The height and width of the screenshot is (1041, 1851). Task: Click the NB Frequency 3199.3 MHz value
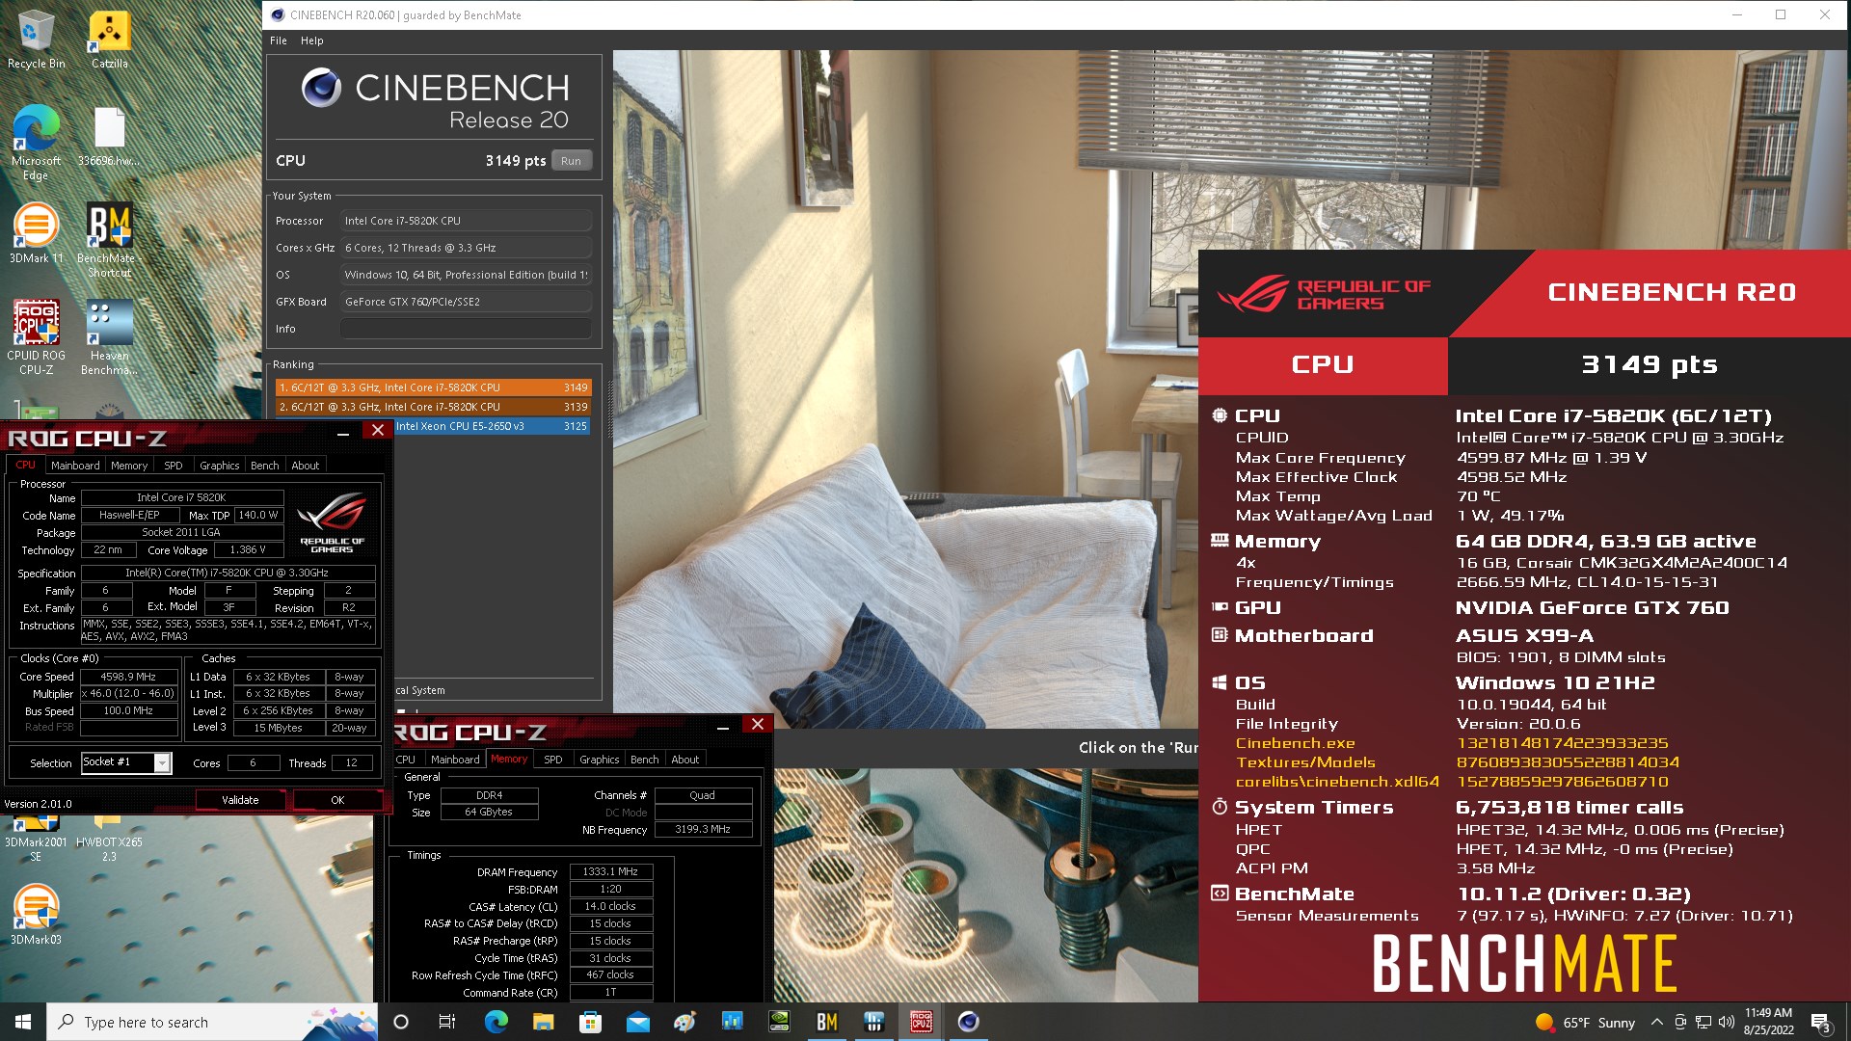coord(703,829)
